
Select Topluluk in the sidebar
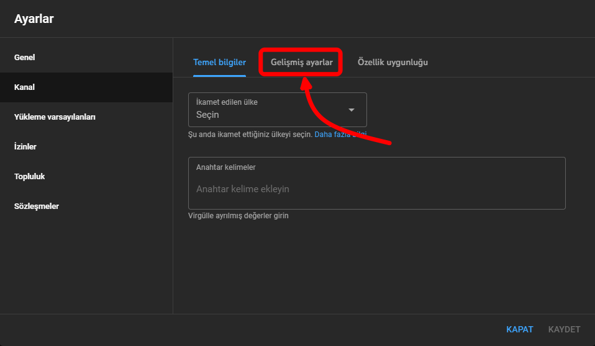tap(30, 177)
